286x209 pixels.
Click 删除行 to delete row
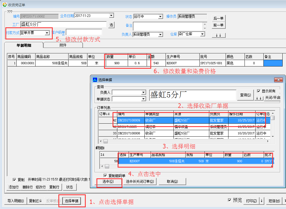click(28, 187)
